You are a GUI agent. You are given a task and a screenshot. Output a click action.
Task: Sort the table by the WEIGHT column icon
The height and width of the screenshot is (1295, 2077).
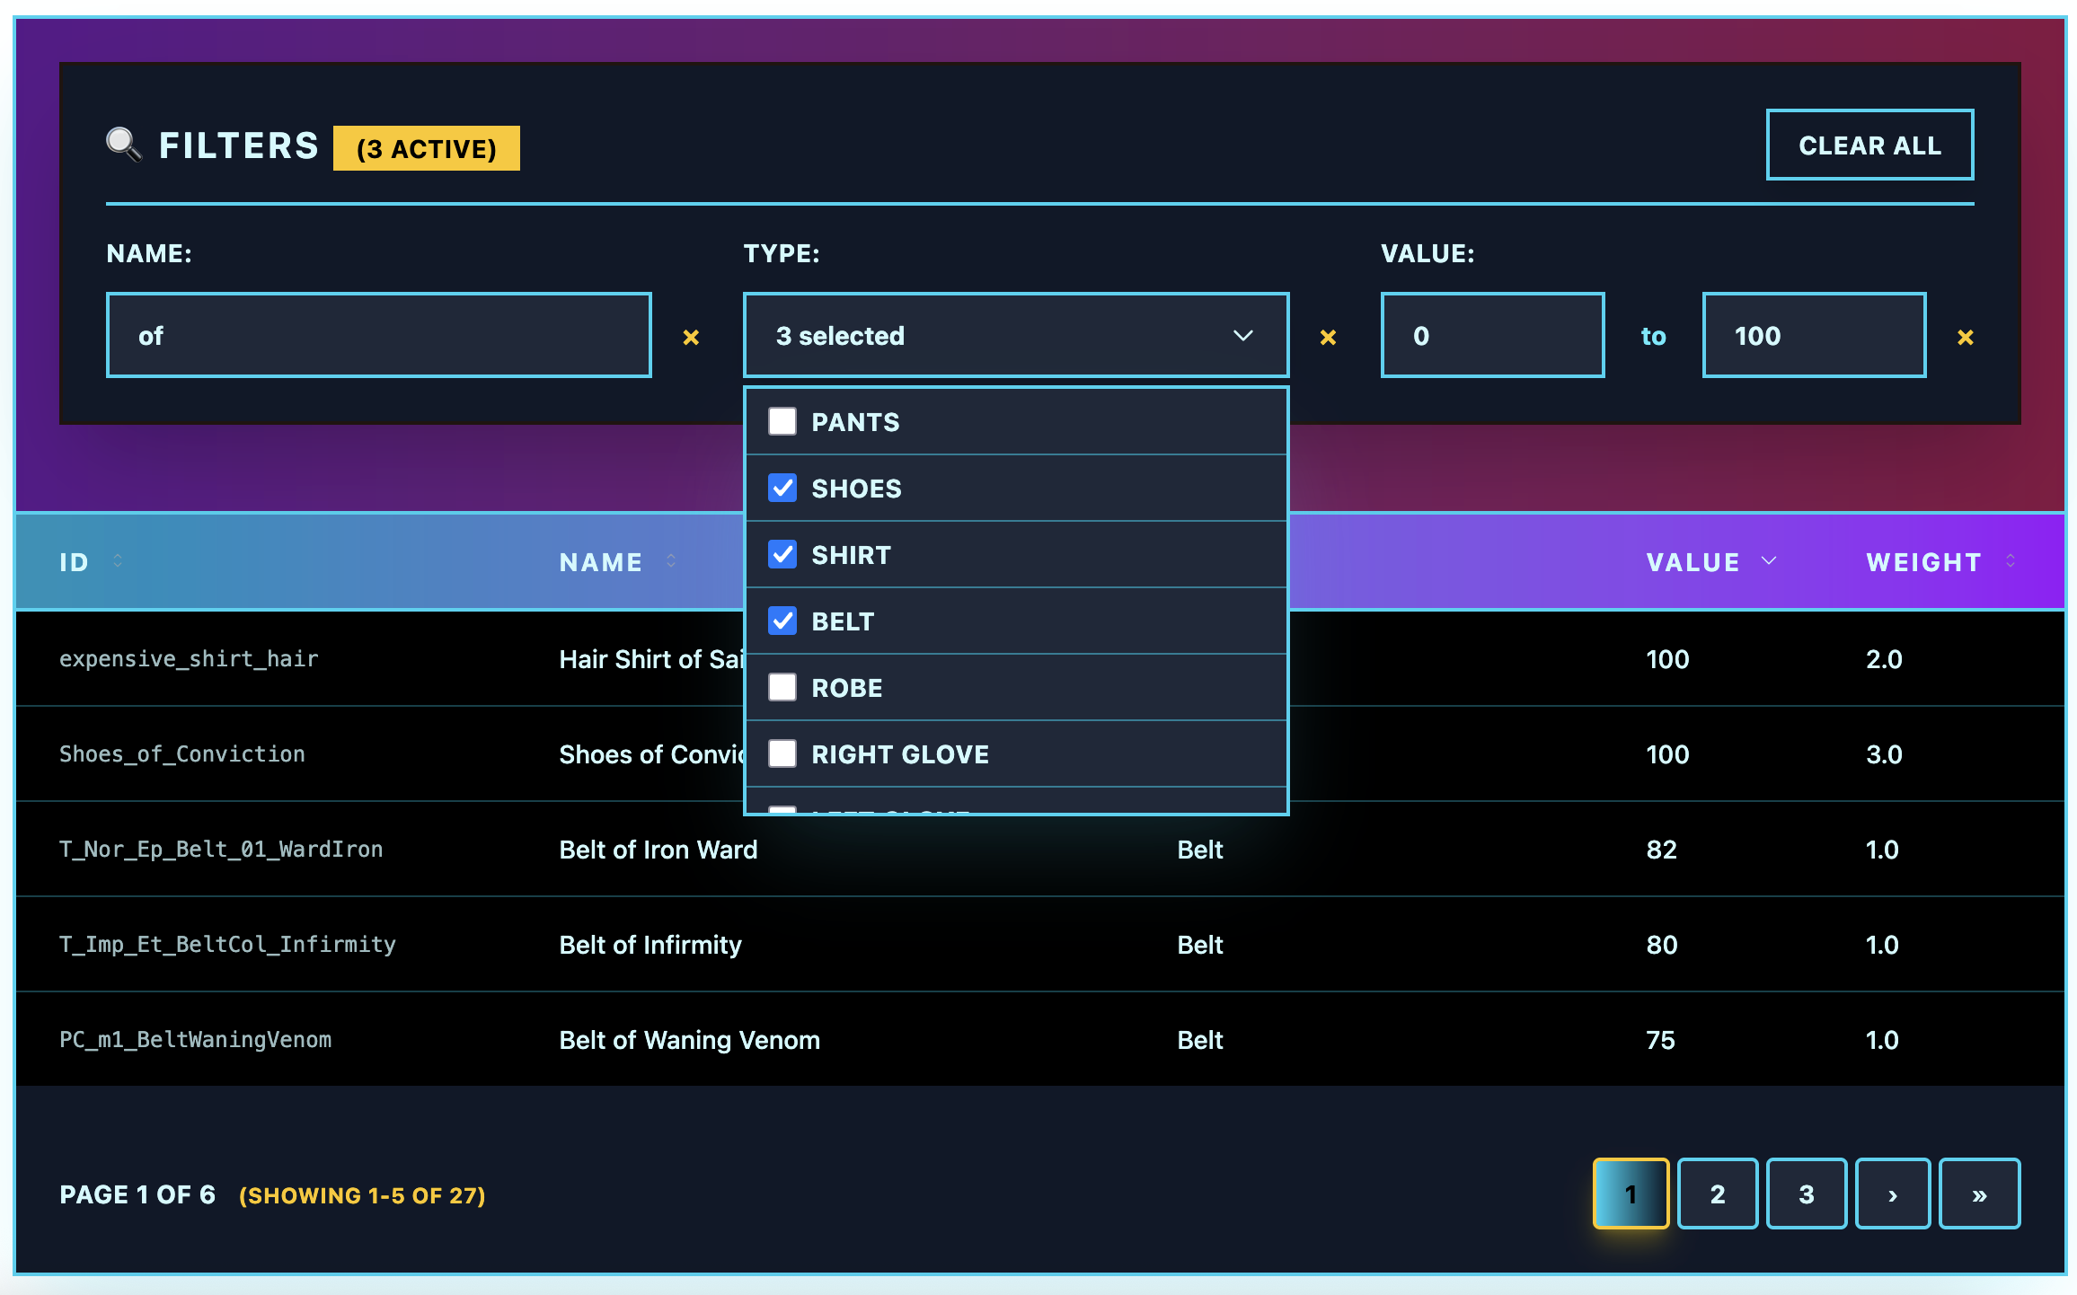tap(2010, 560)
